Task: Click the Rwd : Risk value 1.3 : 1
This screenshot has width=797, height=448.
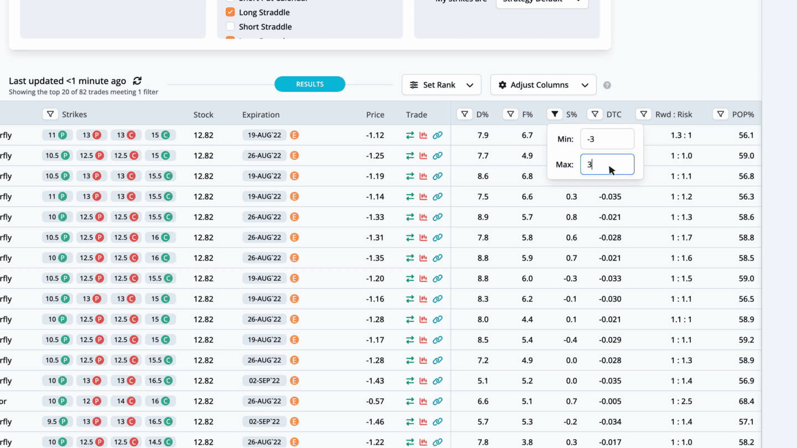Action: (681, 136)
